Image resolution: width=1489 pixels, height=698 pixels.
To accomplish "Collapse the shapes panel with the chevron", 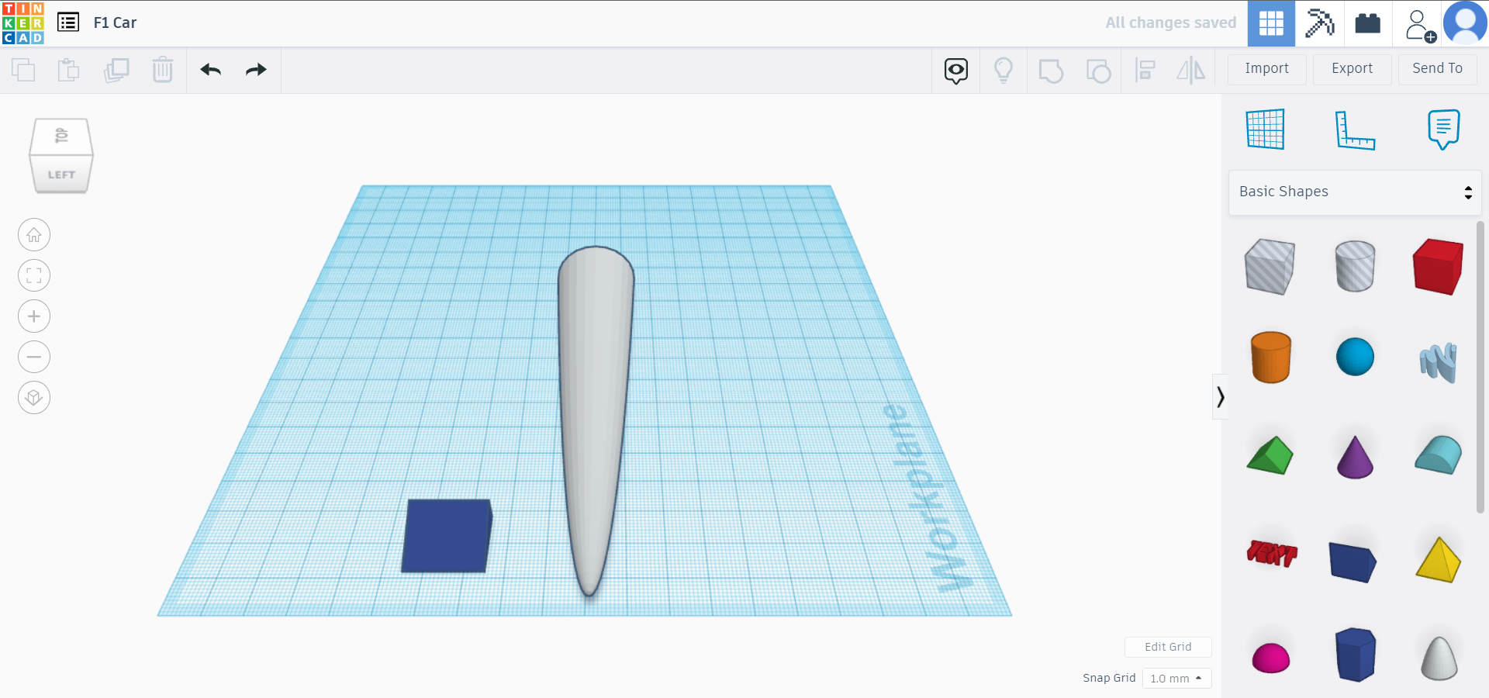I will click(1220, 397).
